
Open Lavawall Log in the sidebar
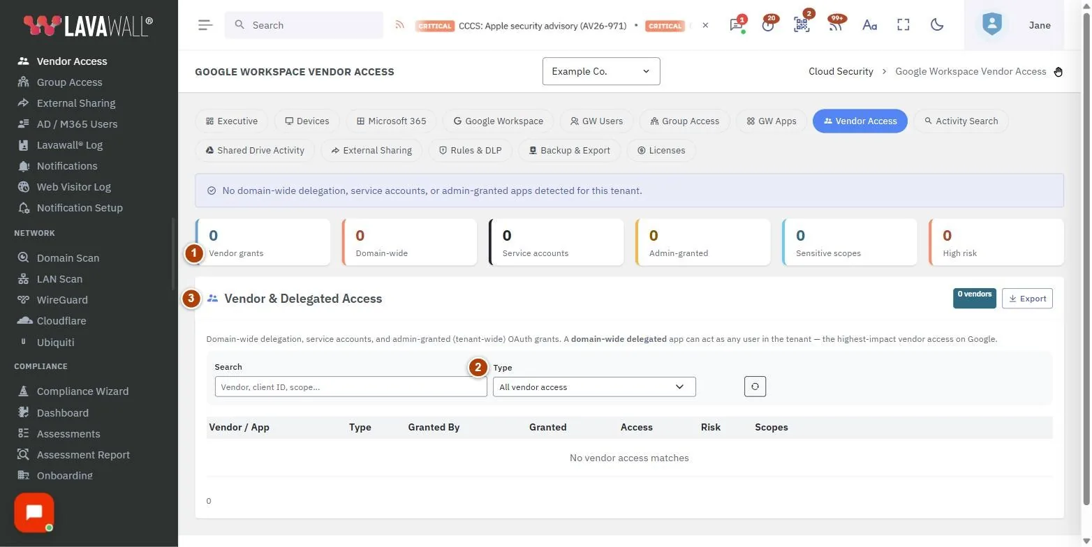click(x=69, y=145)
